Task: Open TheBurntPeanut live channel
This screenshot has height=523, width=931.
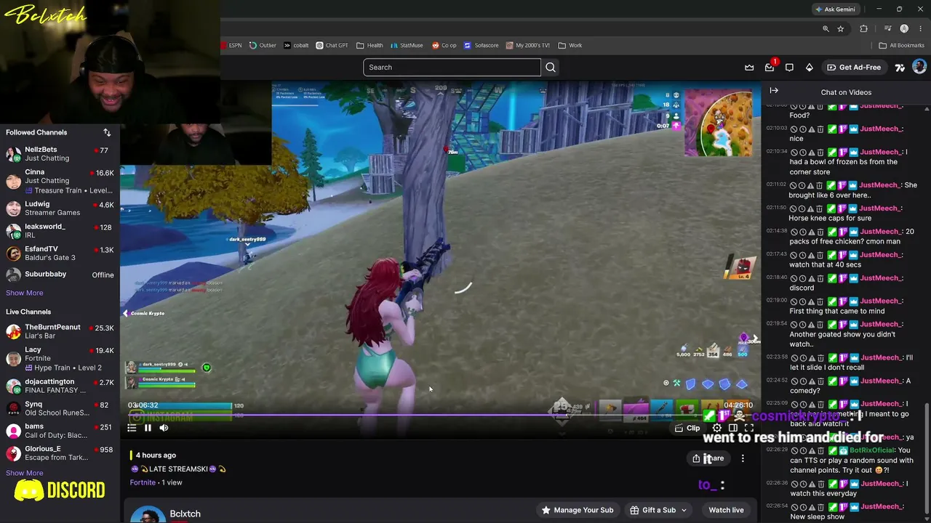Action: coord(60,332)
